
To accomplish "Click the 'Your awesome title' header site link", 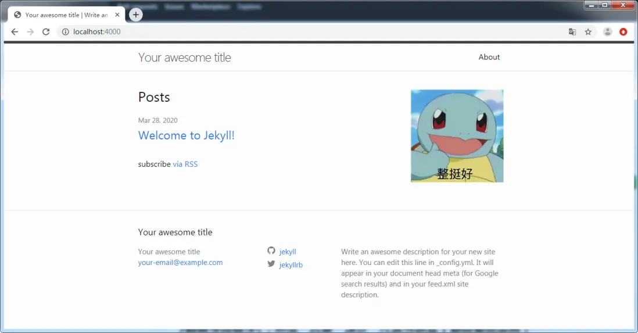I will pos(184,58).
